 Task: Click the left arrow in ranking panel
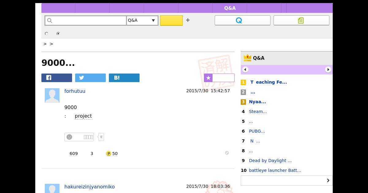tap(245, 70)
